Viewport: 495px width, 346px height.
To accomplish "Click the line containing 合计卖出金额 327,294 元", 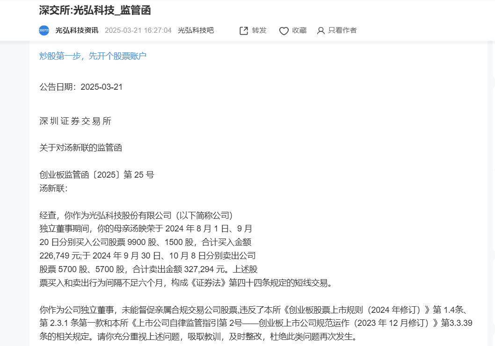I will click(148, 269).
